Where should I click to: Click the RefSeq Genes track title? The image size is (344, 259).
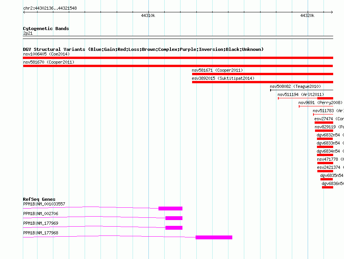[39, 199]
